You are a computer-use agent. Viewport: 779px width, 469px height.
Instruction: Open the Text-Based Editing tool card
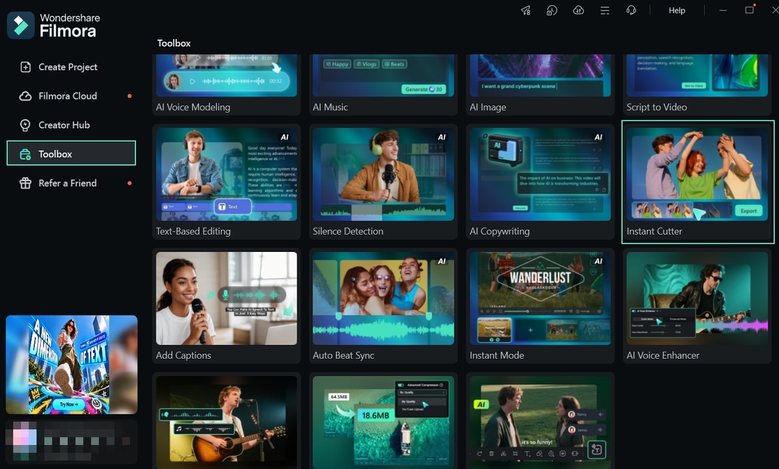(227, 182)
